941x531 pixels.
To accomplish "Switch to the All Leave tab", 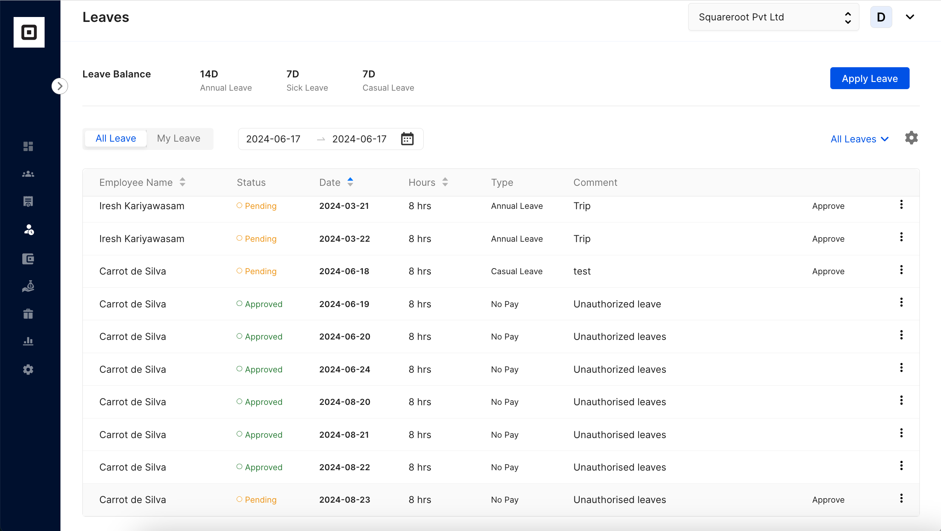I will click(x=116, y=138).
